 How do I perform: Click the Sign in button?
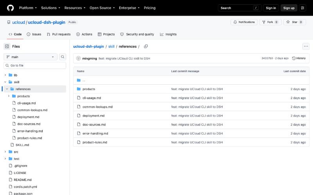(271, 8)
